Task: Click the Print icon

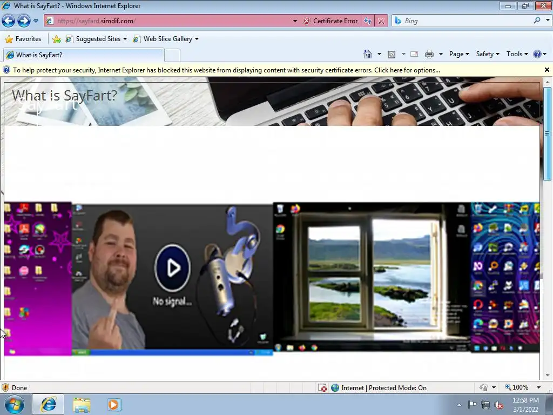Action: [429, 54]
